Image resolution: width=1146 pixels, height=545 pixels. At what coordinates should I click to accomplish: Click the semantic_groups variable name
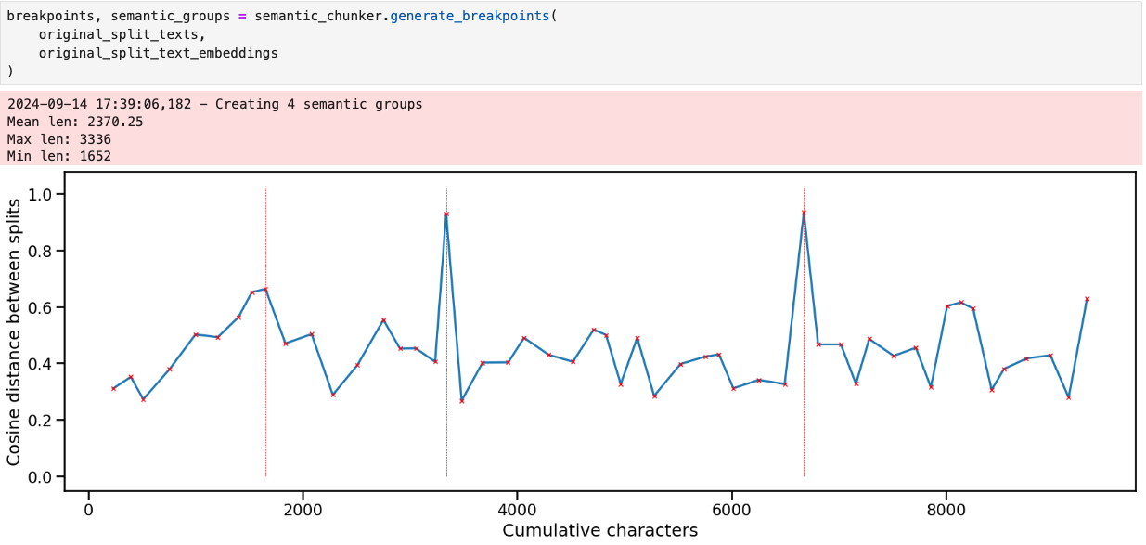coord(168,15)
